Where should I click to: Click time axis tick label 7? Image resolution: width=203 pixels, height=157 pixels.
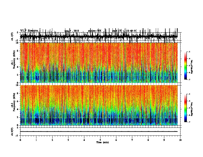[x=132, y=140]
